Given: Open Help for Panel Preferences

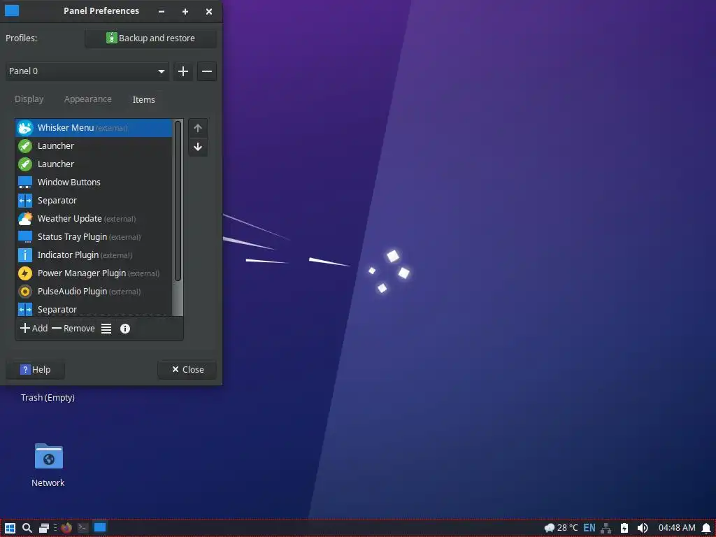Looking at the screenshot, I should pos(35,369).
